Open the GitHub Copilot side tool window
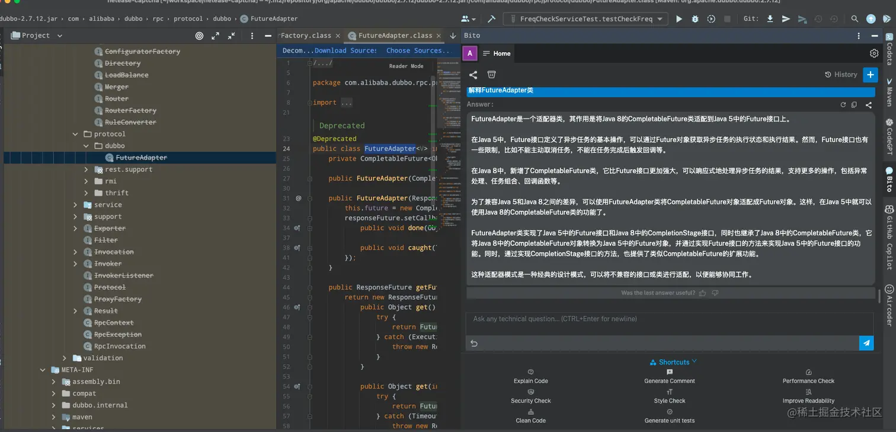The image size is (896, 432). click(x=889, y=238)
